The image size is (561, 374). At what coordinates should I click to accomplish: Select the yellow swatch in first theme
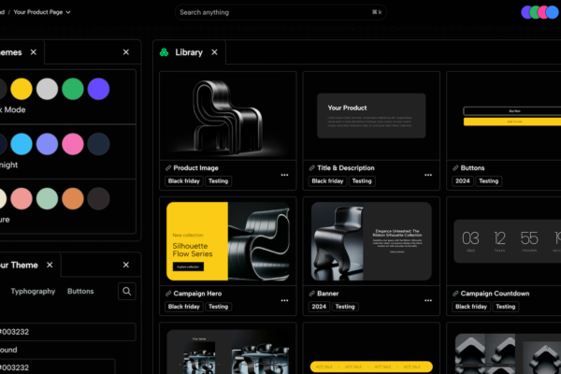21,90
